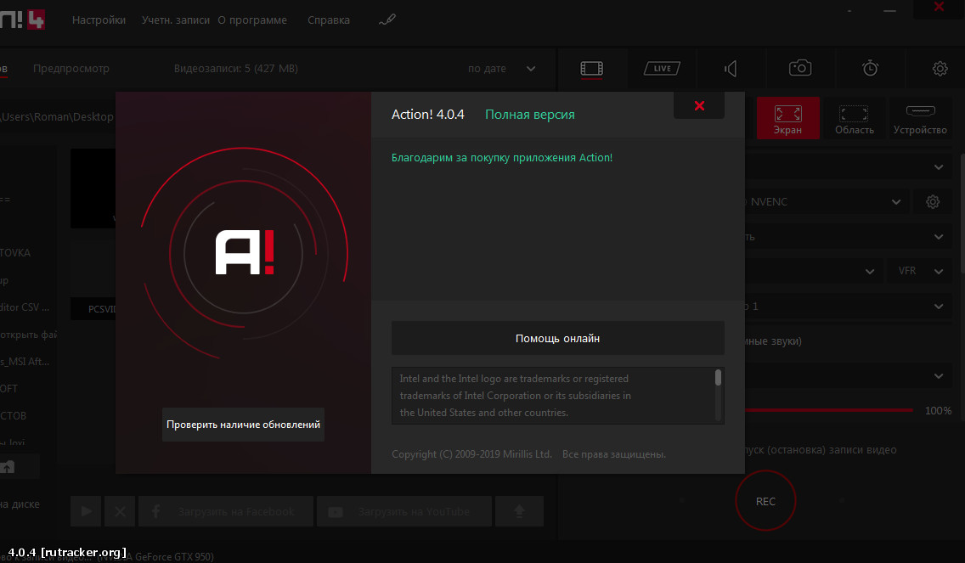
Task: Open encoder settings gear next to NVENC
Action: (933, 202)
